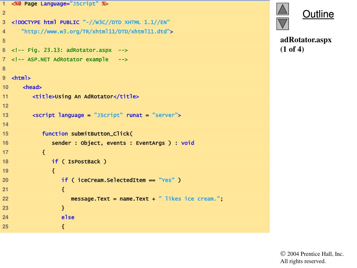
Task: Click the void keyword on line 16
Action: pyautogui.click(x=188, y=143)
